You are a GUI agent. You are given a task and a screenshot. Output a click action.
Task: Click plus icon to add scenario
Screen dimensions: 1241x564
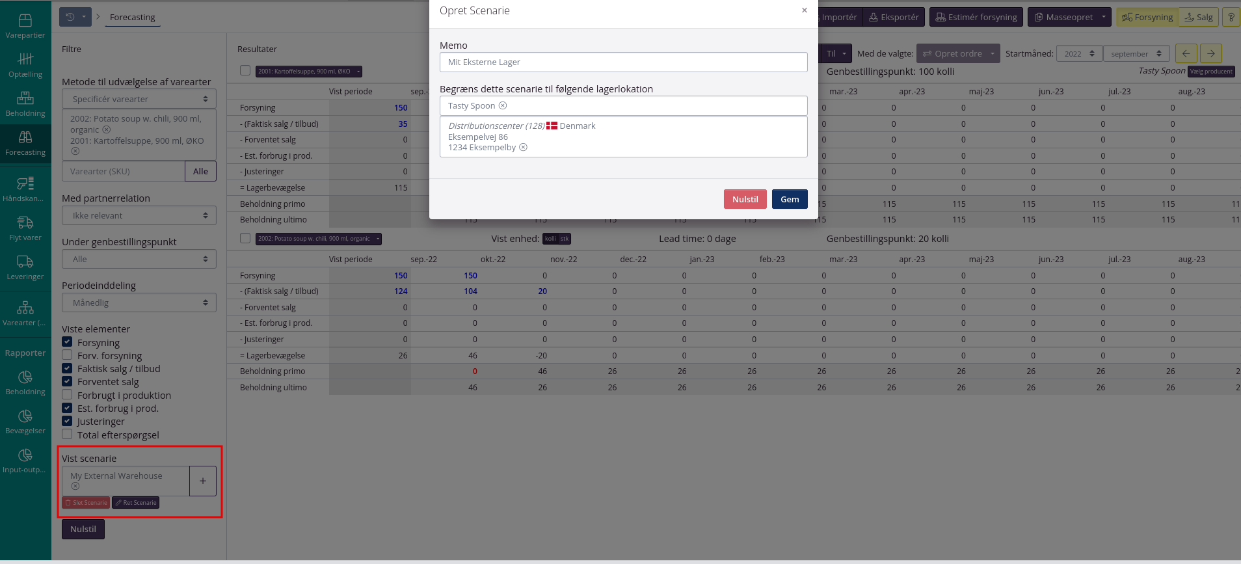[x=203, y=481]
